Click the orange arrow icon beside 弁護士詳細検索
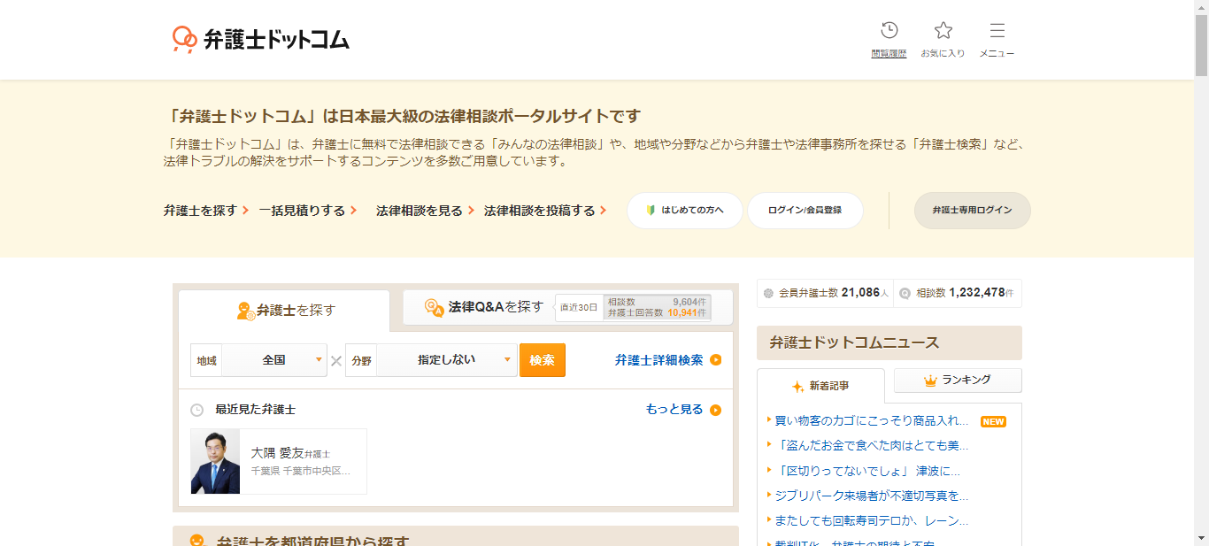Image resolution: width=1209 pixels, height=546 pixels. point(716,360)
